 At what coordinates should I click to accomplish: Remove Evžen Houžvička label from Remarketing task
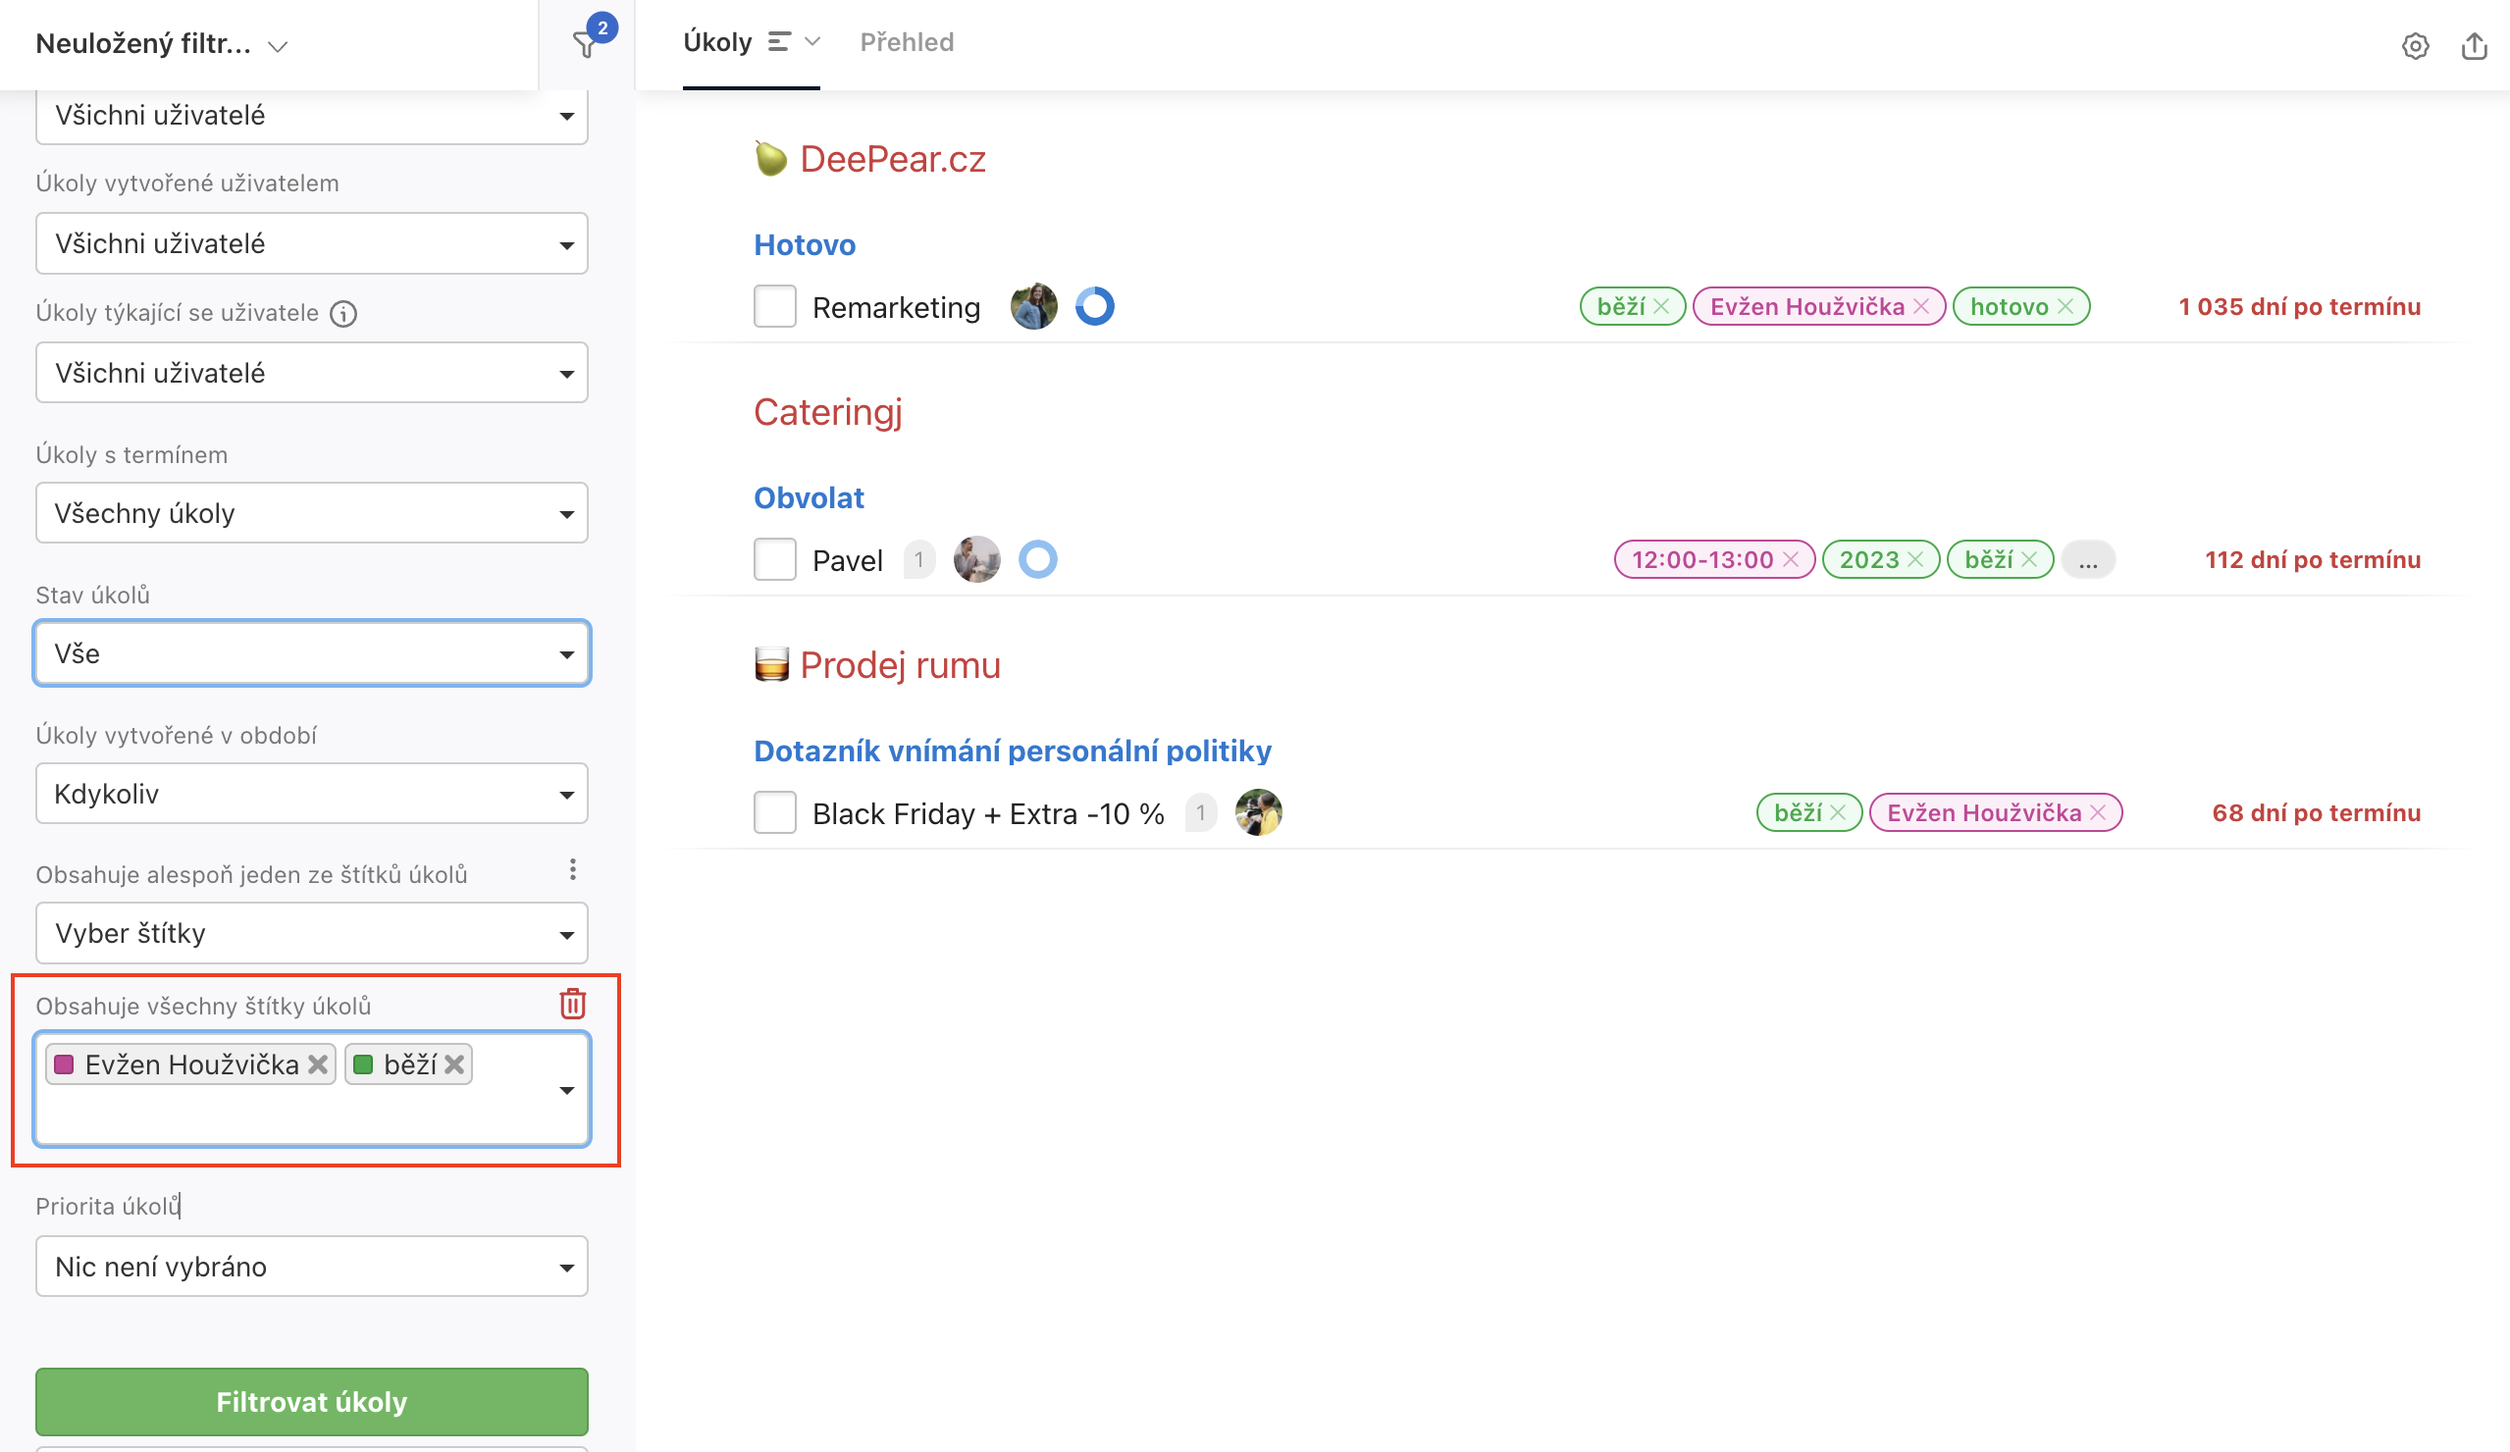coord(1921,307)
